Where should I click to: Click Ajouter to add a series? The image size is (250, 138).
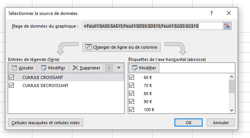[23, 68]
